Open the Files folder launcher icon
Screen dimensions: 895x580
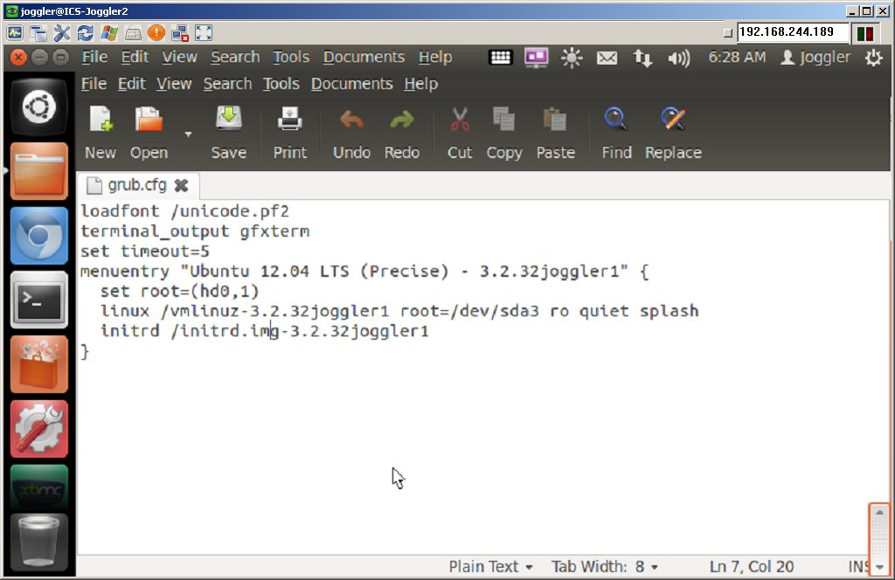38,170
